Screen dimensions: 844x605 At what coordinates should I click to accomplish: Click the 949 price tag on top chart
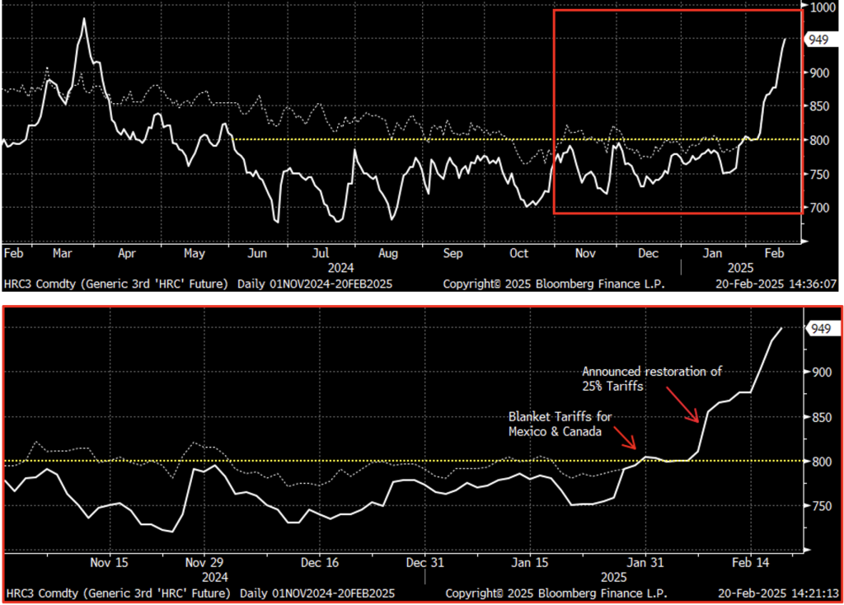[x=818, y=40]
